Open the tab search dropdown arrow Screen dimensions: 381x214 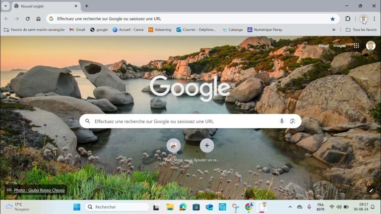[5, 6]
